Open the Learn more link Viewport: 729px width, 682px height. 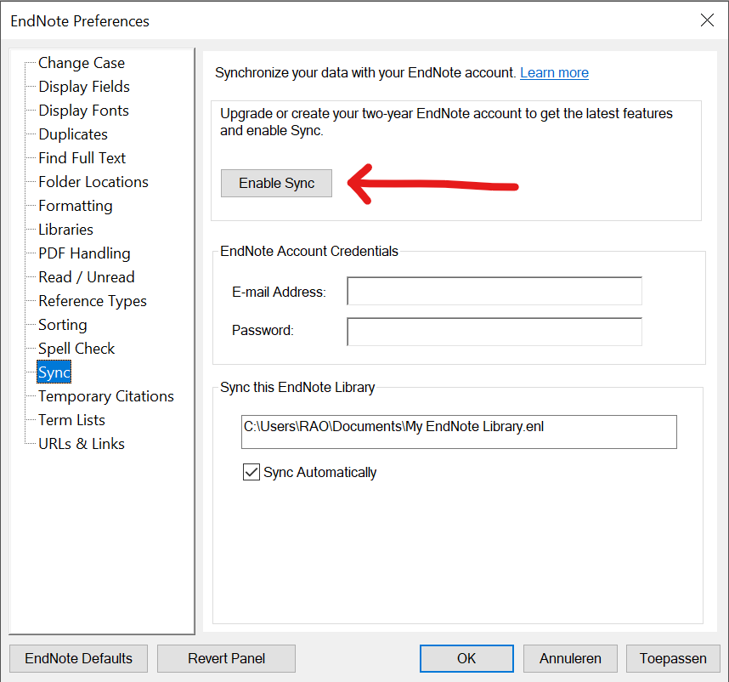(x=554, y=73)
